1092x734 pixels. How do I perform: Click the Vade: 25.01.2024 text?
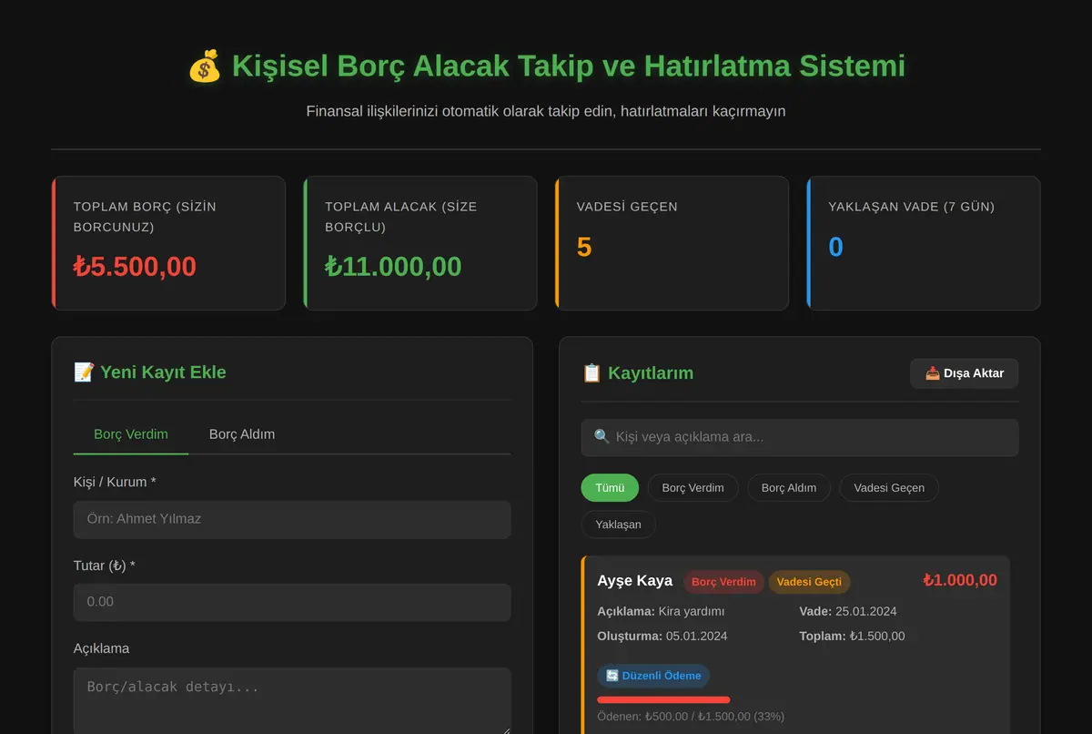848,611
